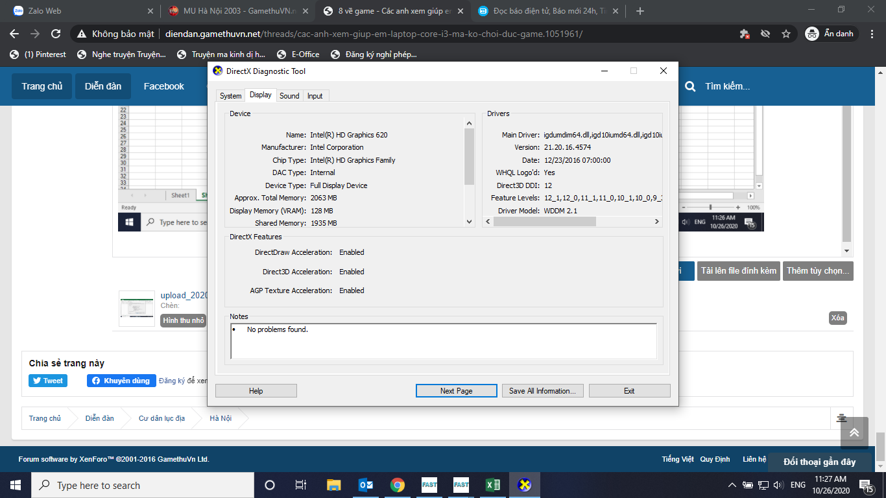Open the Excel icon in the taskbar
Screen dimensions: 886x498
[493, 485]
